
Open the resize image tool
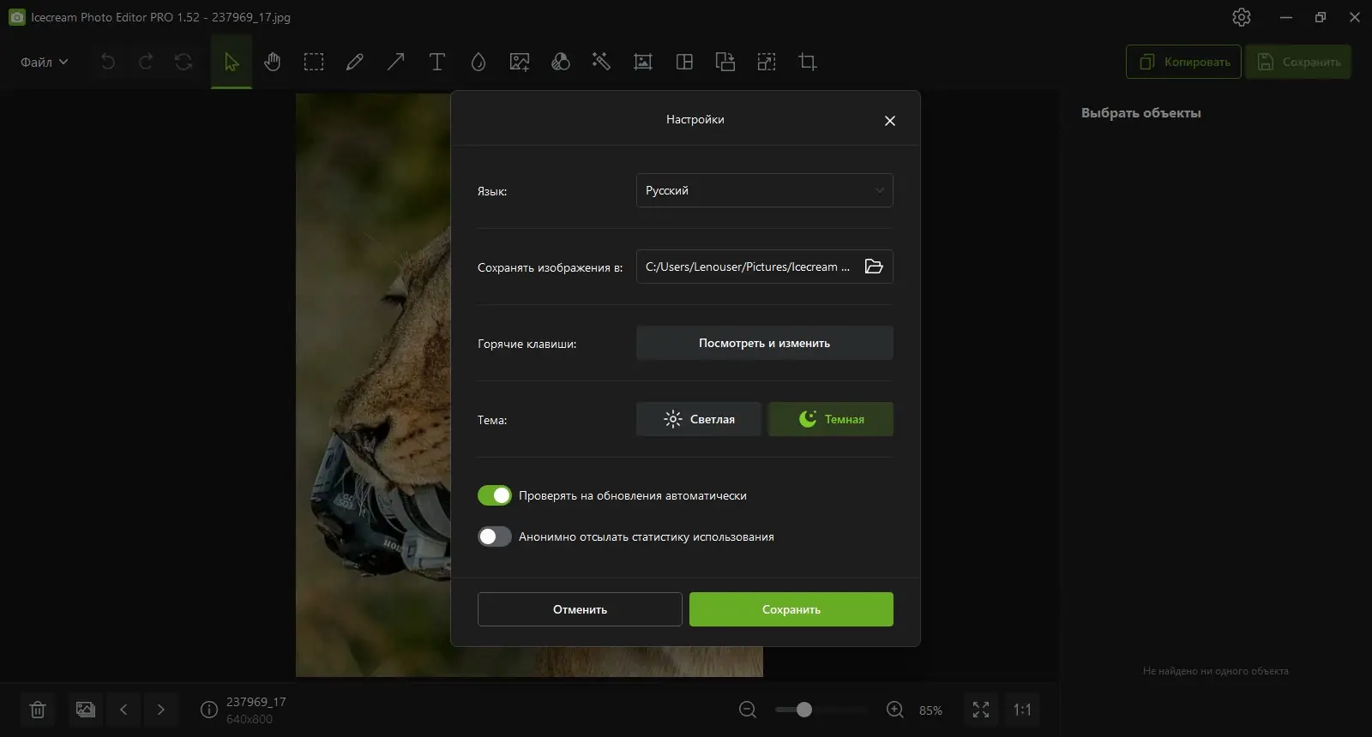[x=767, y=62]
